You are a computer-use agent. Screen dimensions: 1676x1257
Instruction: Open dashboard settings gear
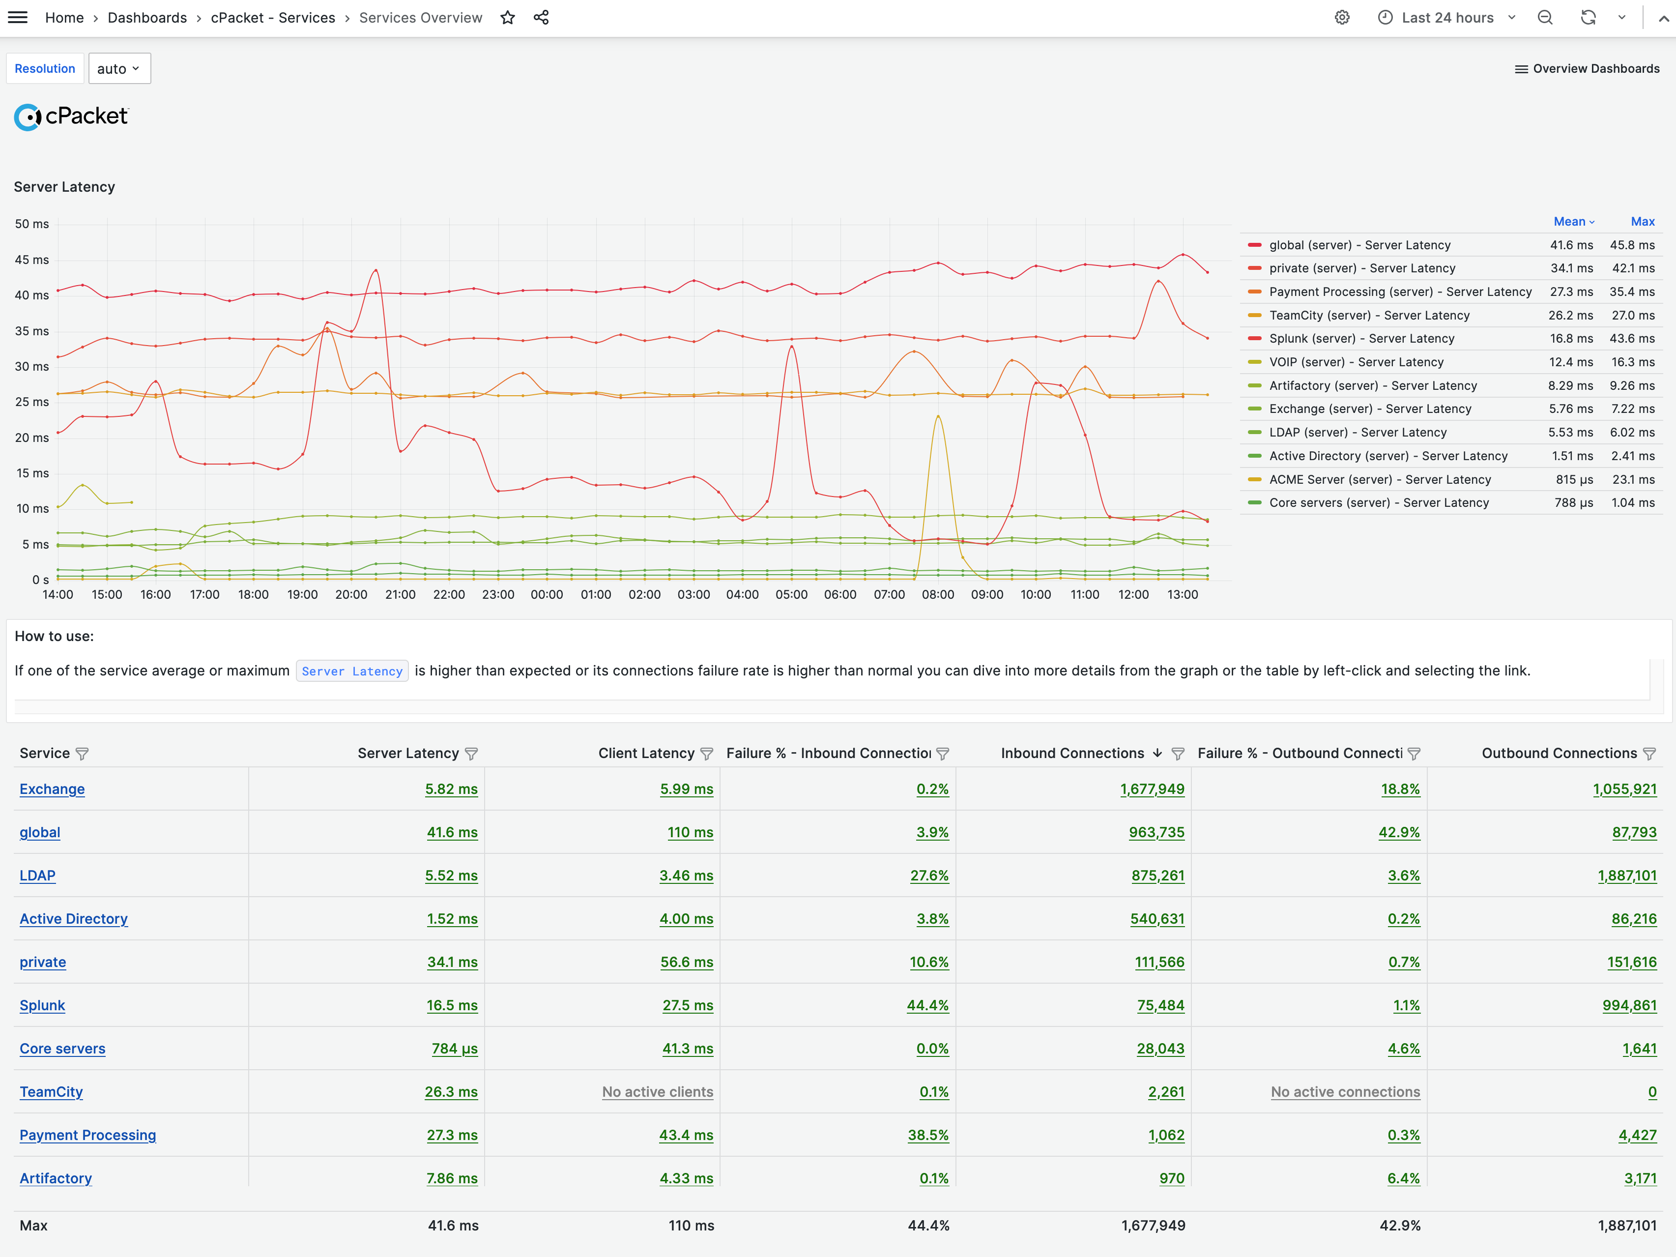(1342, 17)
